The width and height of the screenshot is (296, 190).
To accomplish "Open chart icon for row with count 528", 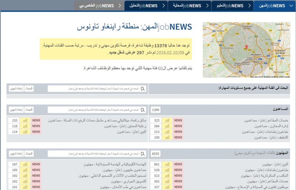I will tap(167, 170).
